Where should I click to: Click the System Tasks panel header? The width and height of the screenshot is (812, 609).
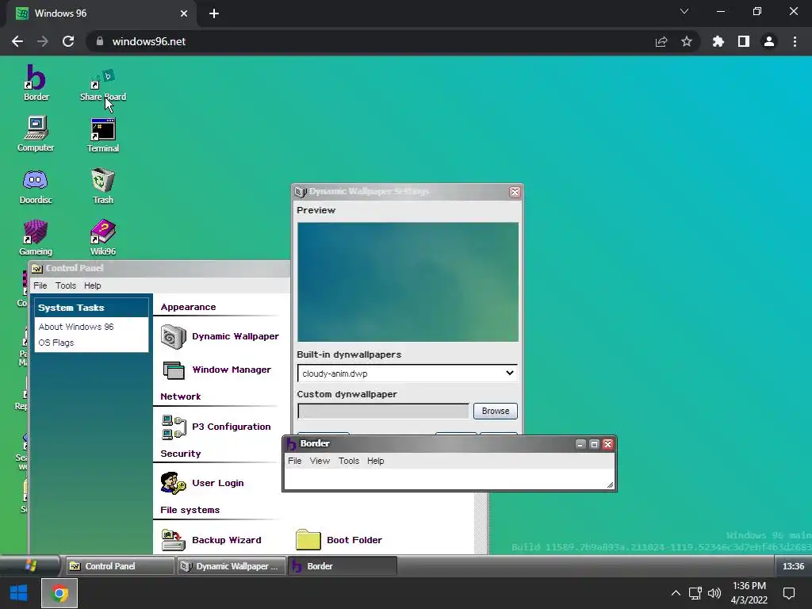click(x=92, y=308)
